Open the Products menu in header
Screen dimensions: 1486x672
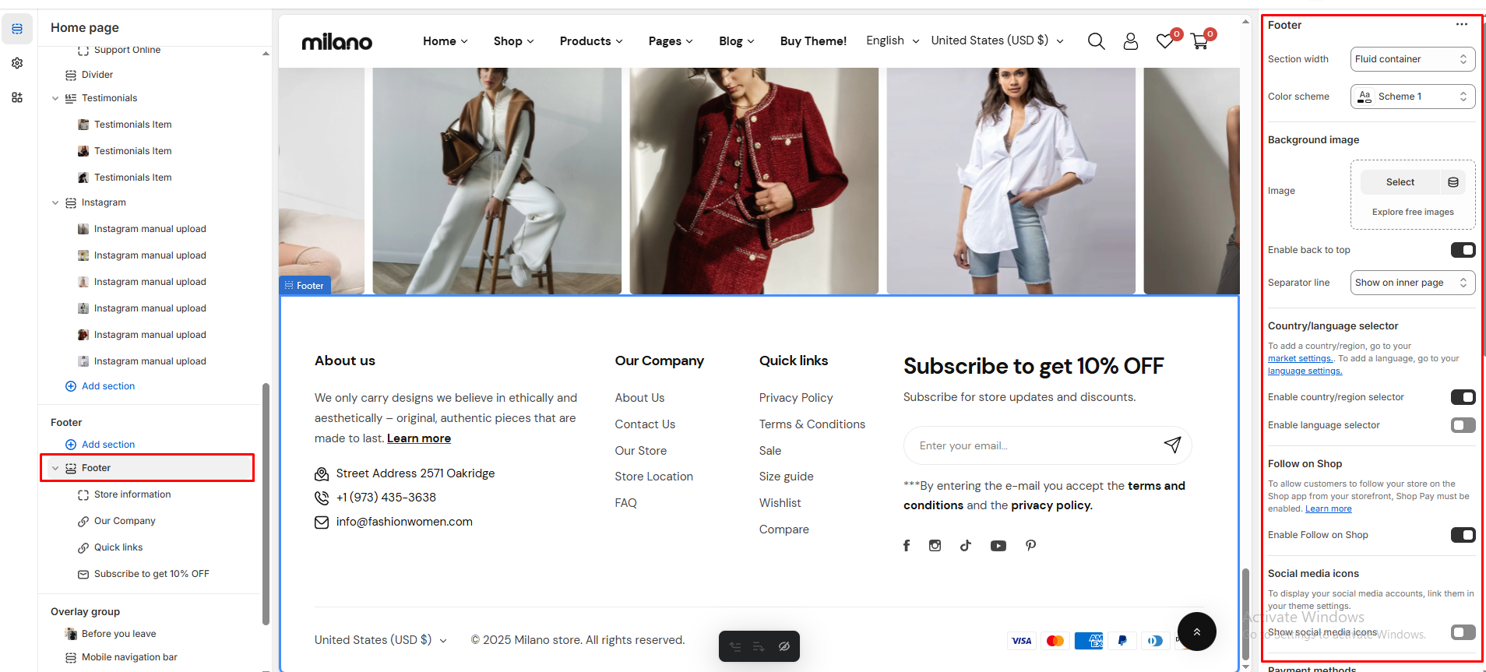pyautogui.click(x=590, y=41)
